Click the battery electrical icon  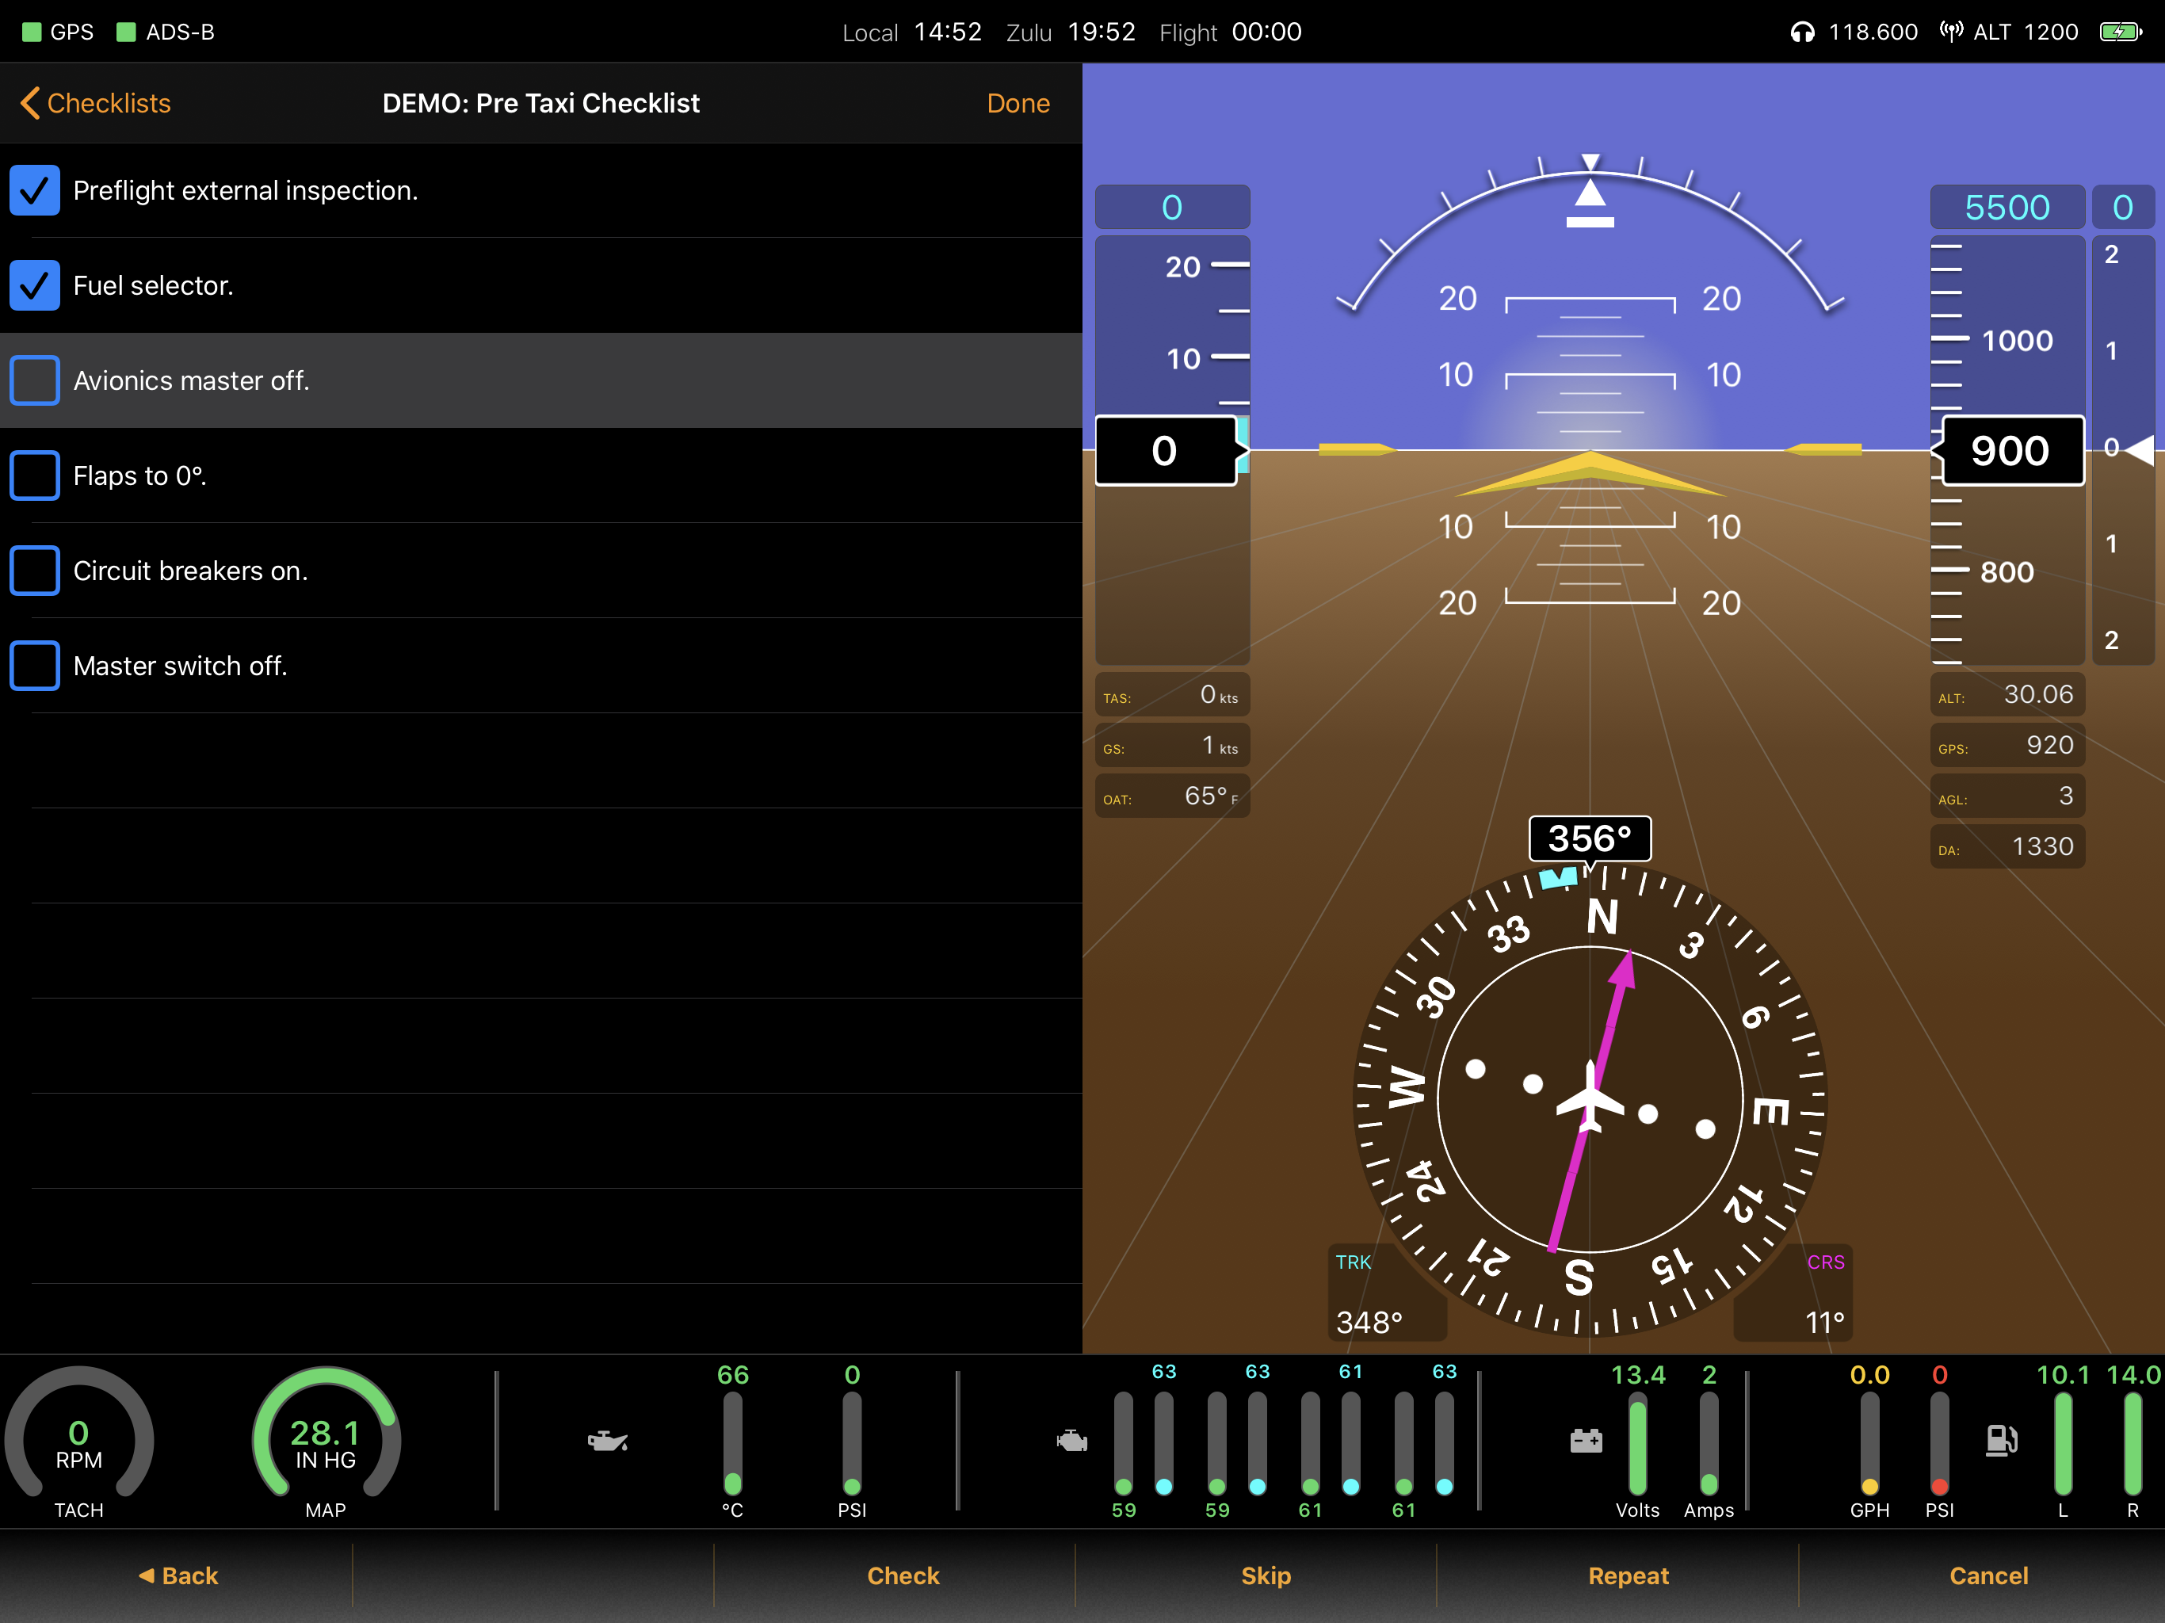coord(1586,1441)
